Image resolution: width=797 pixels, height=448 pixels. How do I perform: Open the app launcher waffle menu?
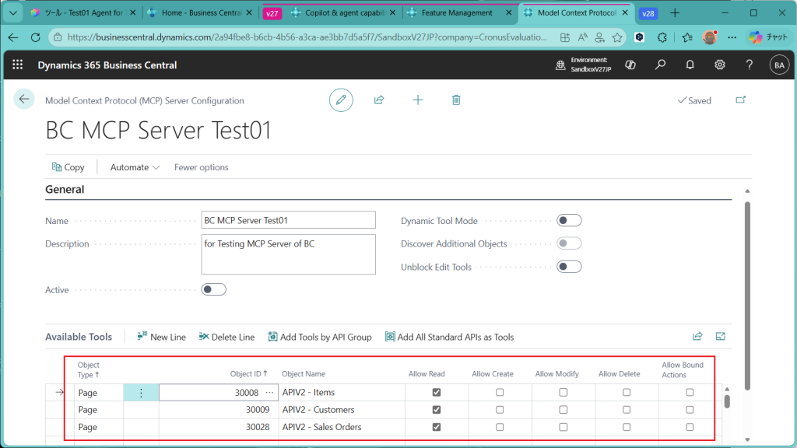click(x=18, y=65)
